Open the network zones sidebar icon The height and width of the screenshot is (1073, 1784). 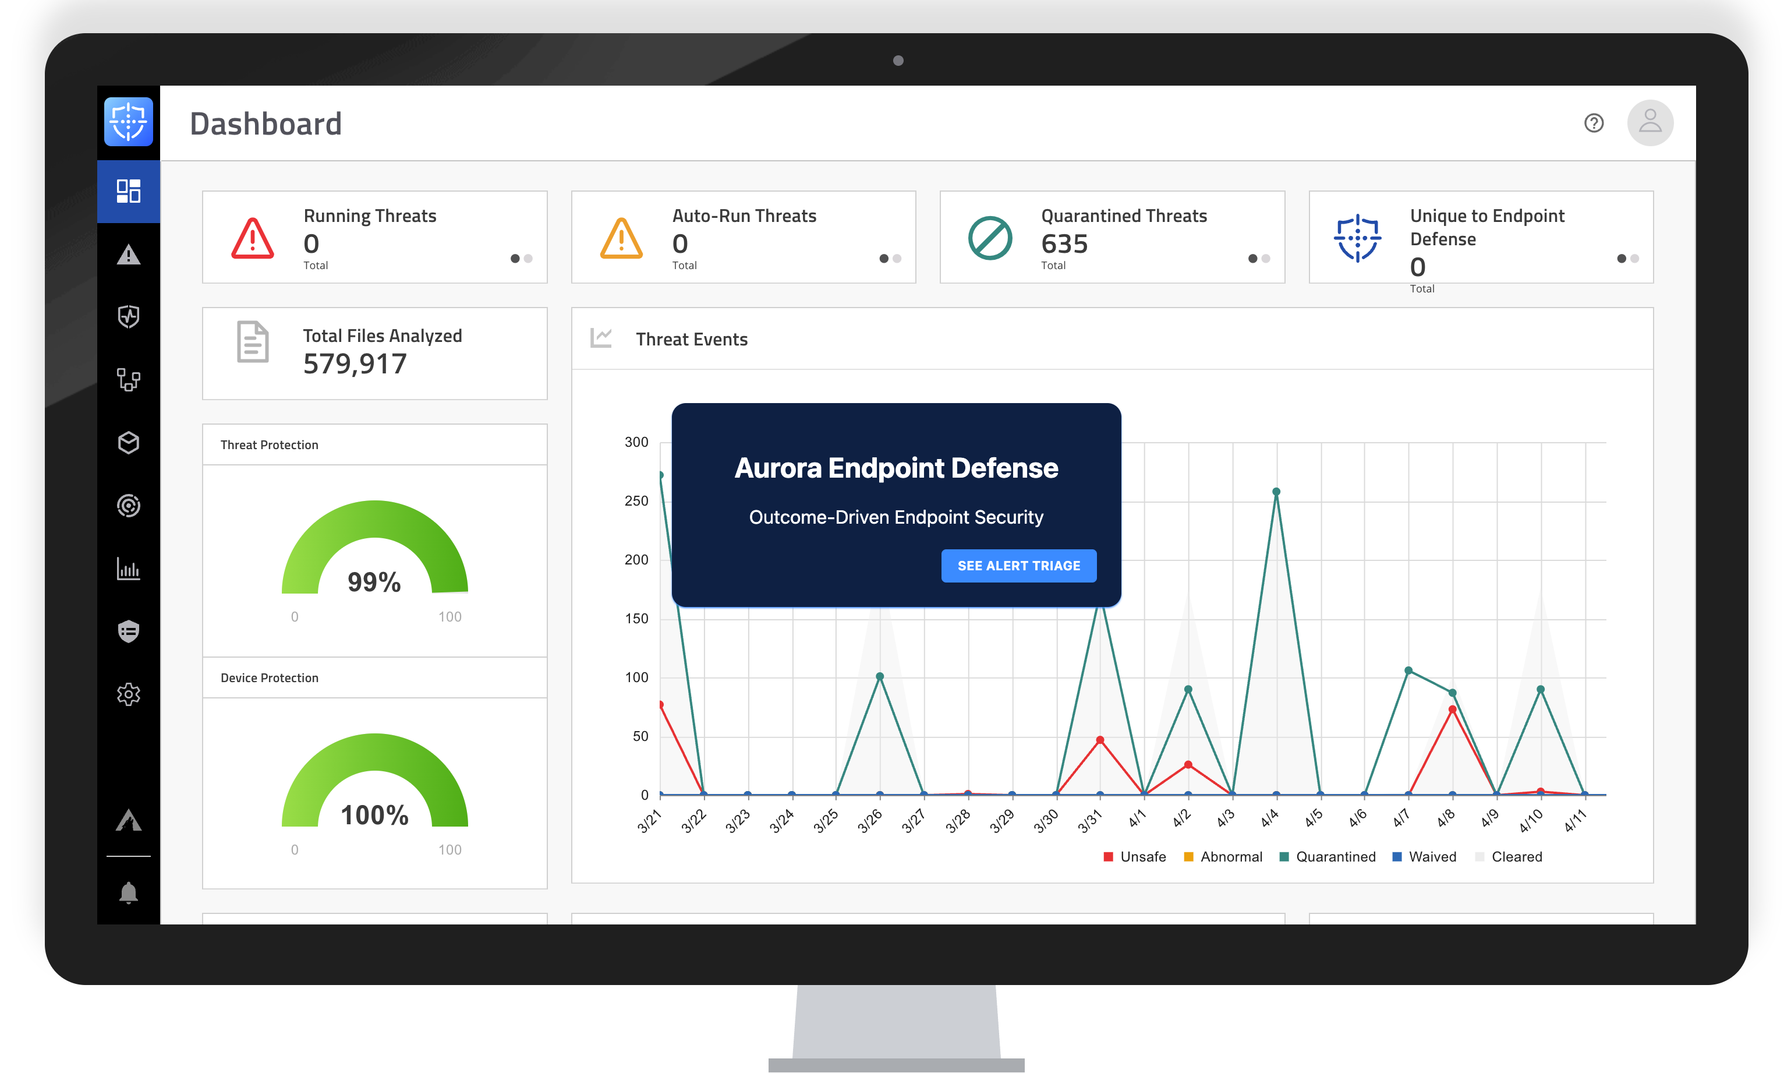(x=129, y=380)
